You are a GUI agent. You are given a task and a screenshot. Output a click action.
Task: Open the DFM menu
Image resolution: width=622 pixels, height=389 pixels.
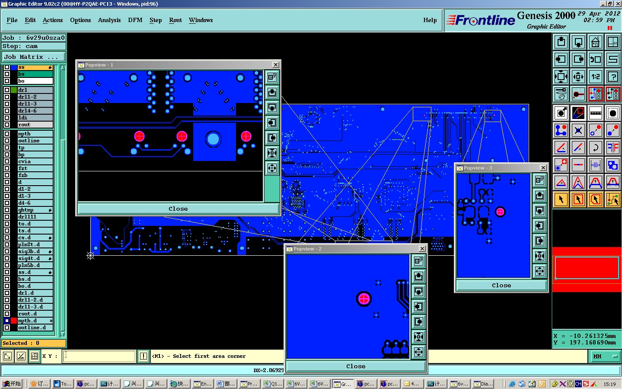pyautogui.click(x=135, y=20)
